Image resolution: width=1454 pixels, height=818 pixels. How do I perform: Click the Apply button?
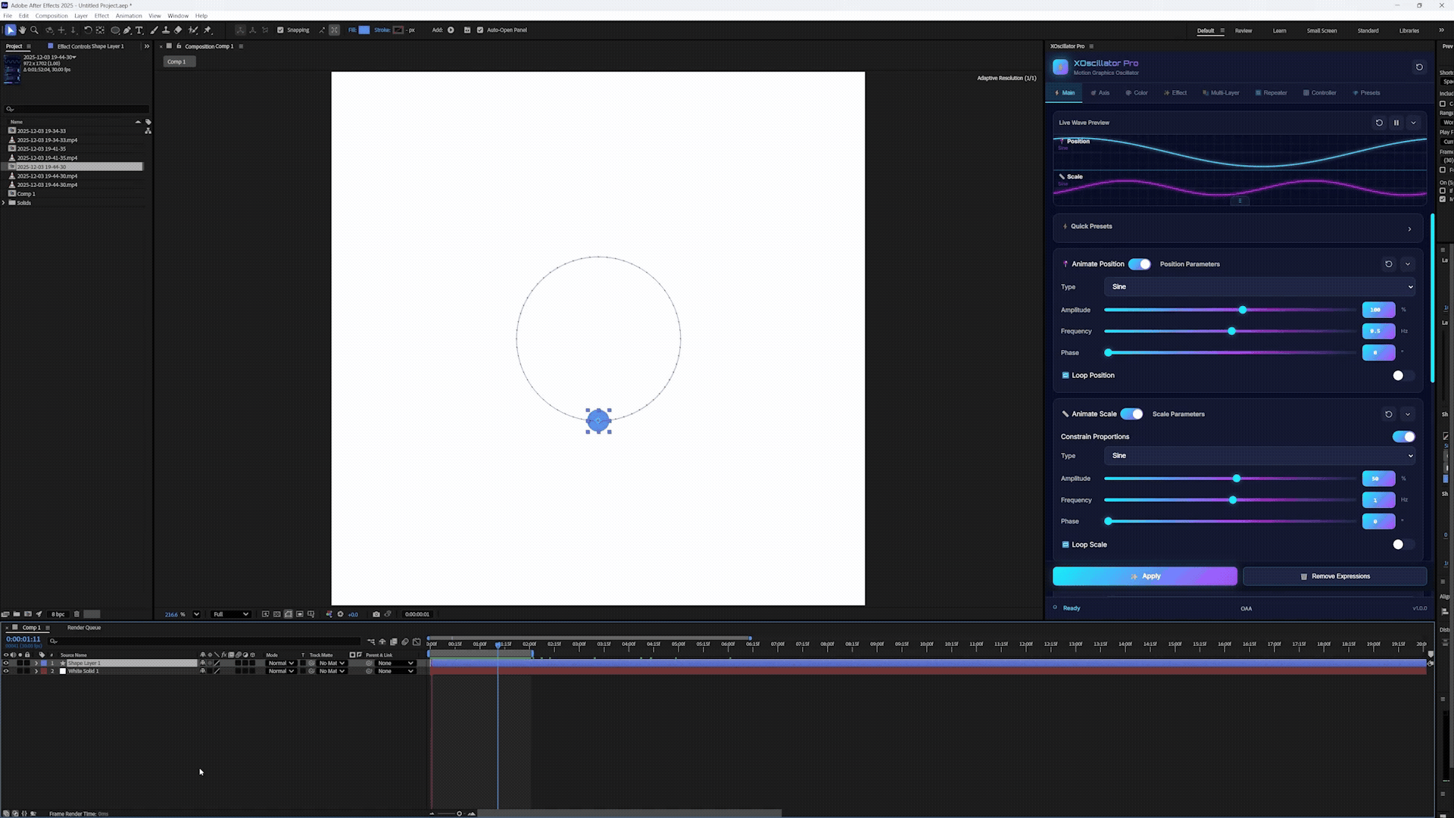tap(1144, 576)
